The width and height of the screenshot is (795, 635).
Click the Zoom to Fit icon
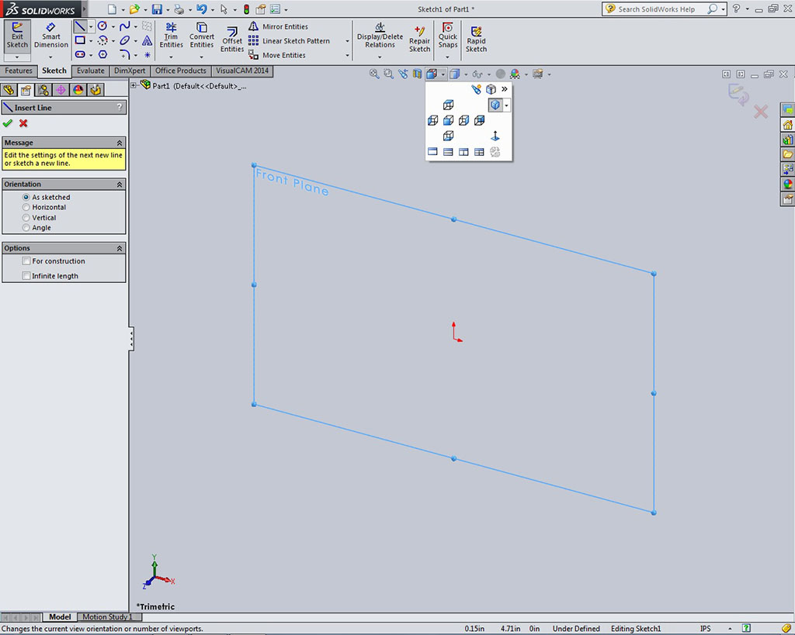[x=374, y=74]
